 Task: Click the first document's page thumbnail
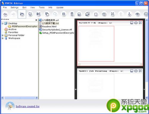(x=96, y=44)
